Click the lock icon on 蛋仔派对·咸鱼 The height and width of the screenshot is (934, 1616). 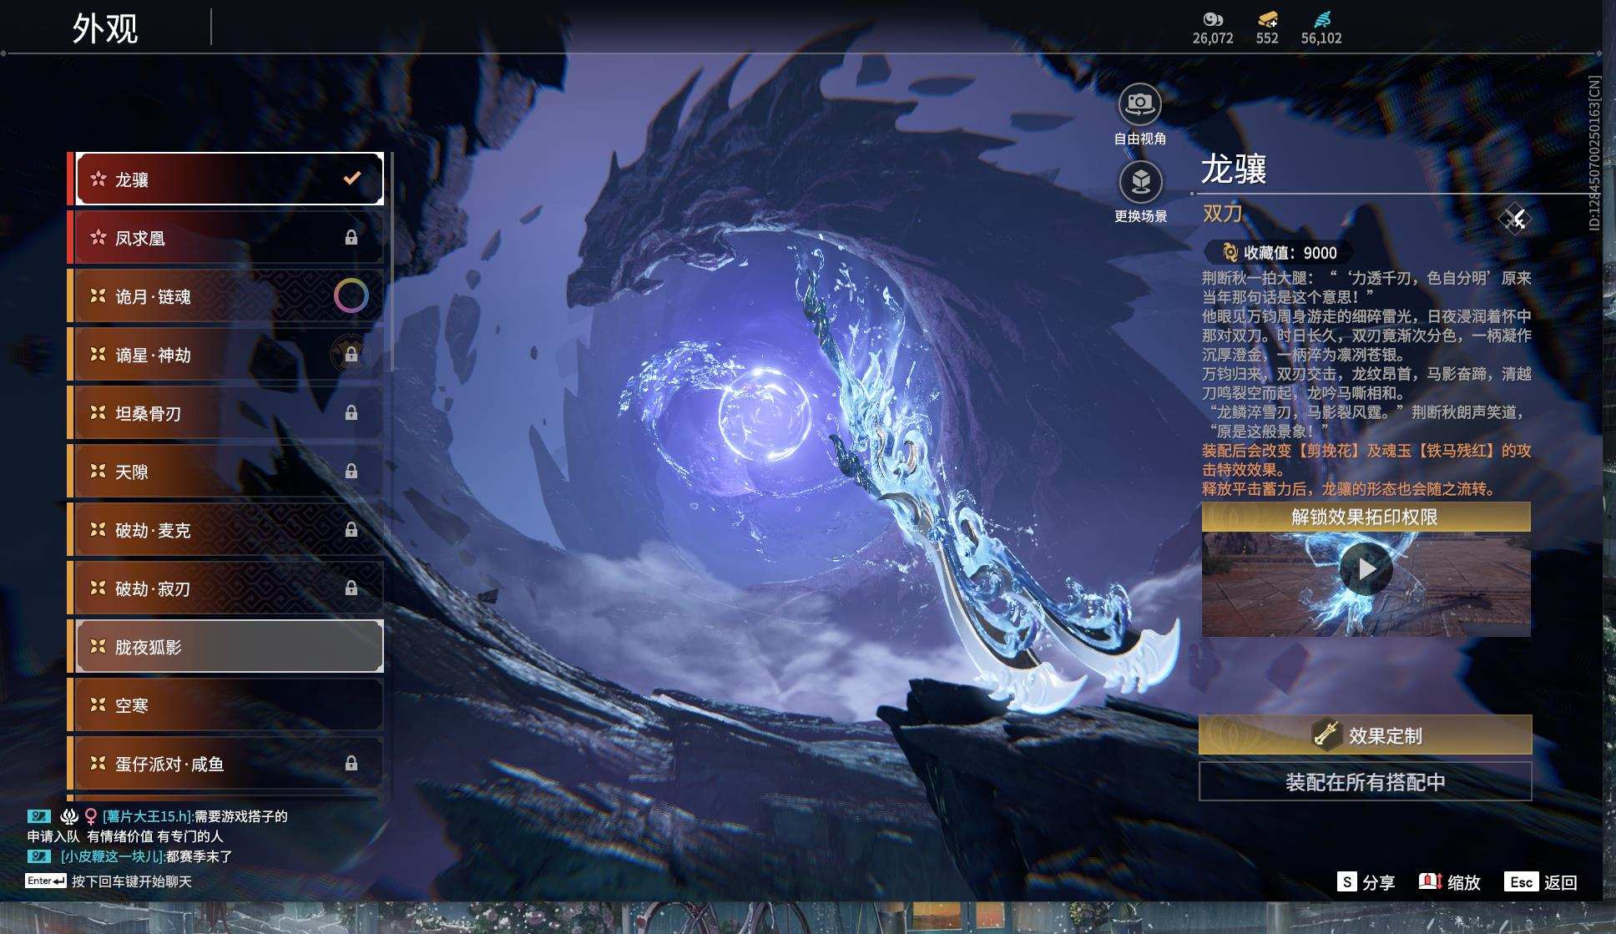[x=351, y=764]
